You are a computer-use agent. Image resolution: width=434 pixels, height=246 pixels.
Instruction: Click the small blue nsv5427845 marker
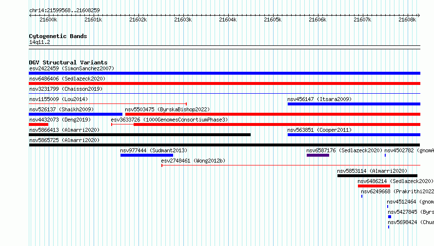pos(390,217)
